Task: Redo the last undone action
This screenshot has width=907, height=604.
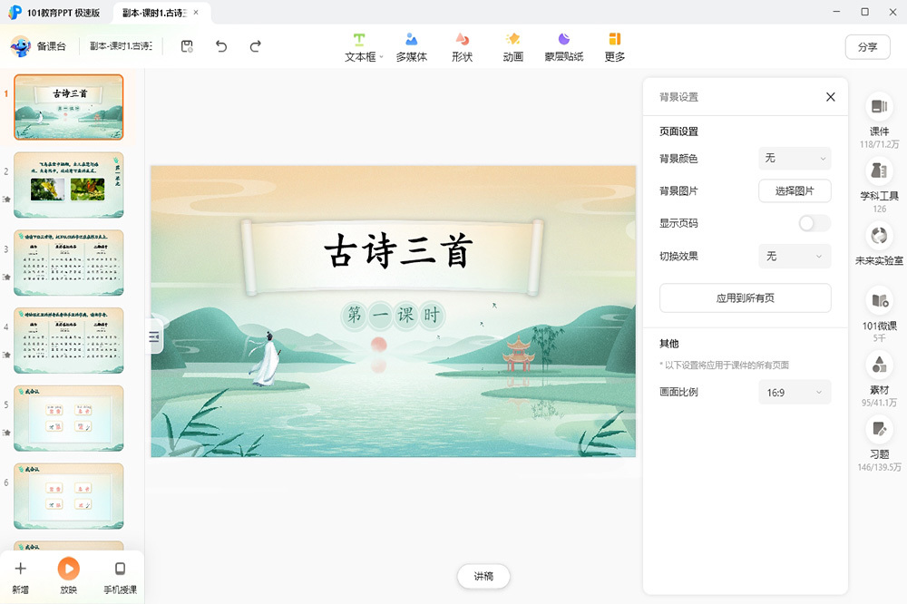Action: point(256,46)
